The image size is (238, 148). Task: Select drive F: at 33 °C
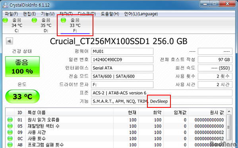pyautogui.click(x=75, y=25)
